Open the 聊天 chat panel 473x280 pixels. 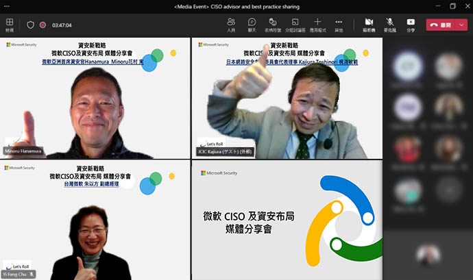(x=252, y=25)
